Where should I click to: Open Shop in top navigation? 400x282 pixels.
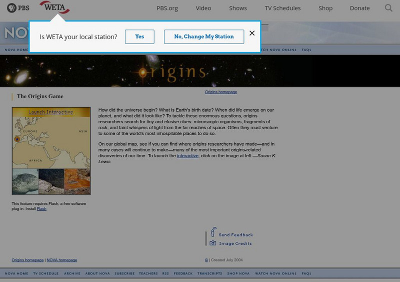click(325, 8)
